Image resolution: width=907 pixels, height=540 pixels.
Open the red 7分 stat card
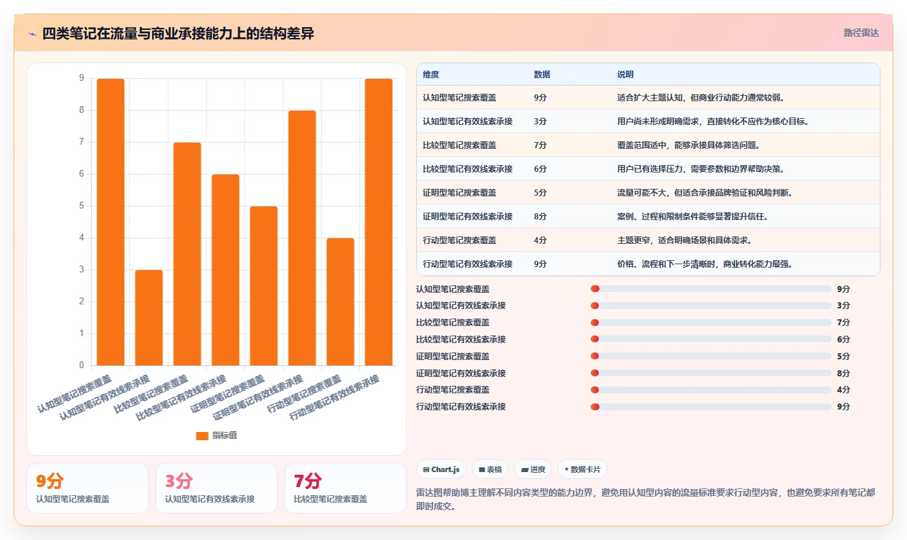[346, 488]
